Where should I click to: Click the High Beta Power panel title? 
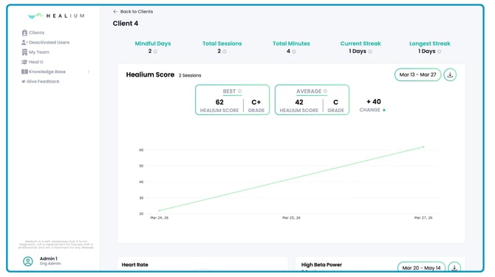pos(321,264)
